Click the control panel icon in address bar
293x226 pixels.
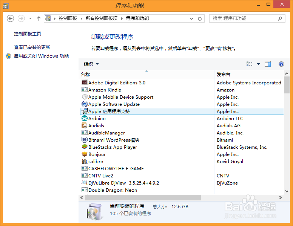click(x=48, y=18)
